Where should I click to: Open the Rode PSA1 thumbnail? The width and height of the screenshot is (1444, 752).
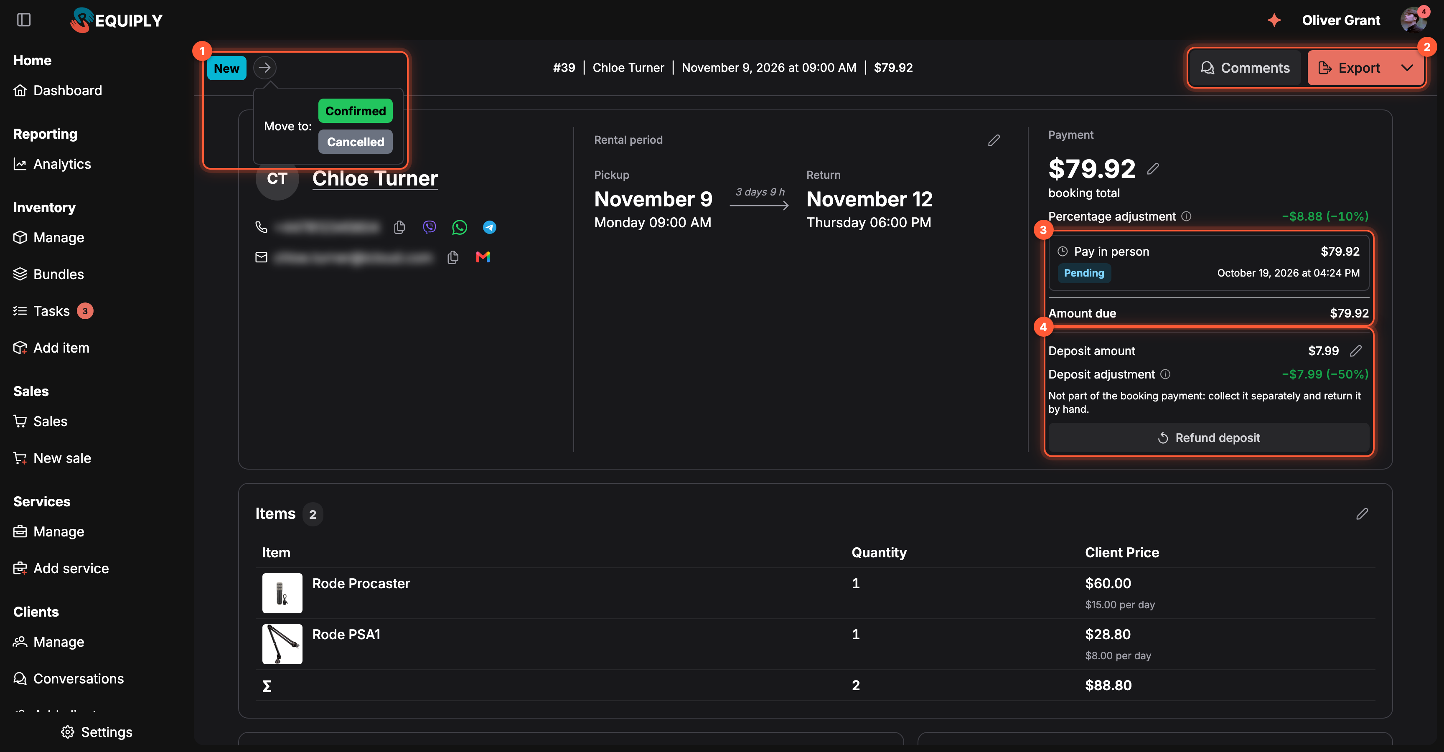(282, 644)
